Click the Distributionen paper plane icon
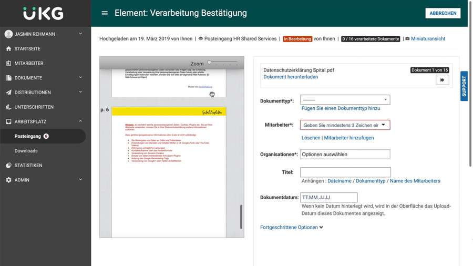473x266 pixels. (8, 93)
